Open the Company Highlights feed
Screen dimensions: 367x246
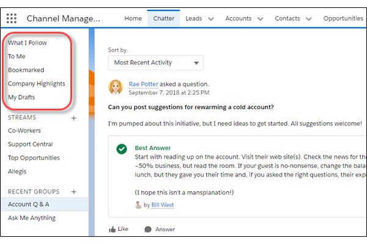coord(37,84)
